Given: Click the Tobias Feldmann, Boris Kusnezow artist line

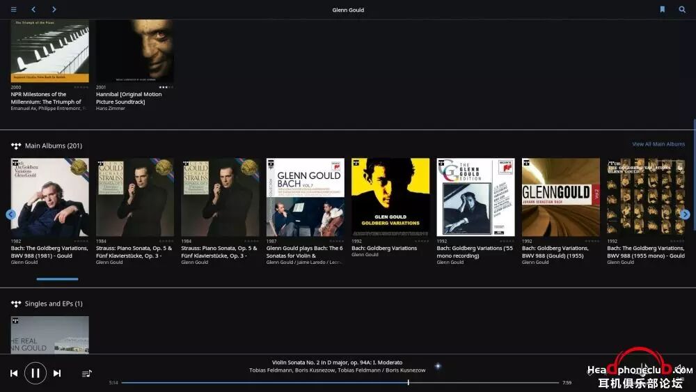Looking at the screenshot, I should 338,370.
